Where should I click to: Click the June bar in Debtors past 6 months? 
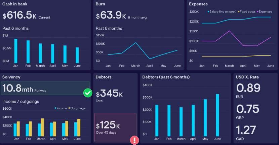point(217,115)
